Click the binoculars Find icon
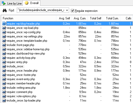The width and height of the screenshot is (133, 103). pyautogui.click(x=5, y=11)
